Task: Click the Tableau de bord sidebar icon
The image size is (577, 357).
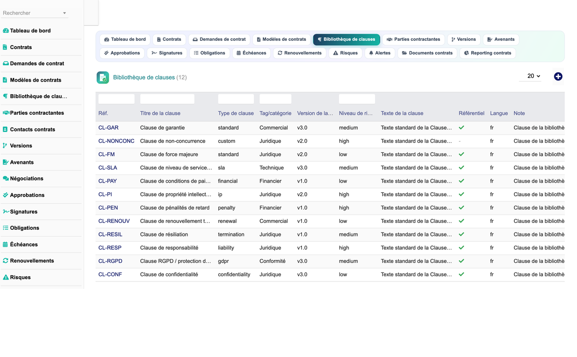Action: click(x=6, y=31)
